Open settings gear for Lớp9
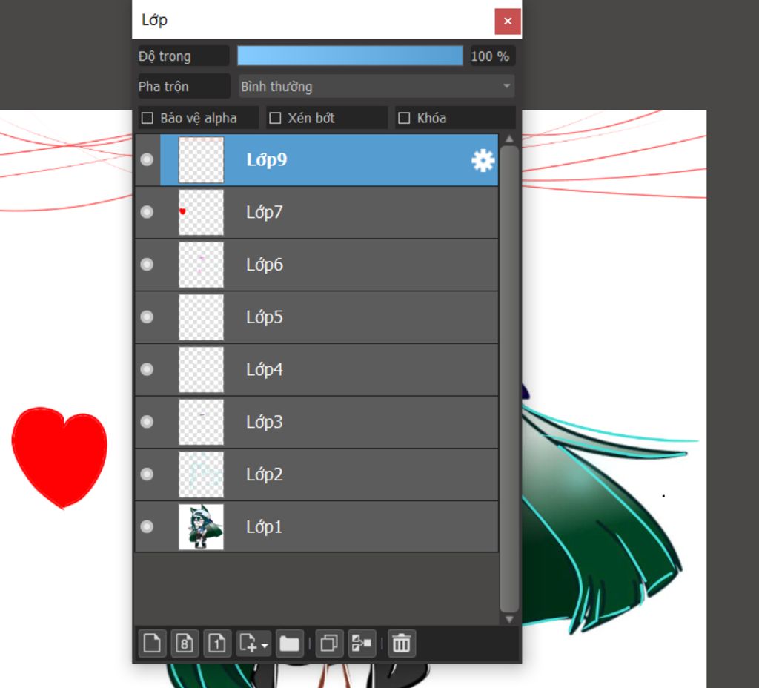Screen dimensions: 759x688 point(483,160)
